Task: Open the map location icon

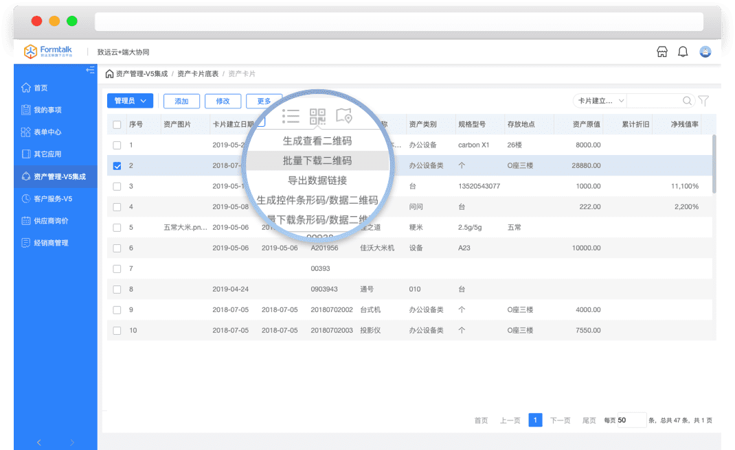Action: point(343,116)
